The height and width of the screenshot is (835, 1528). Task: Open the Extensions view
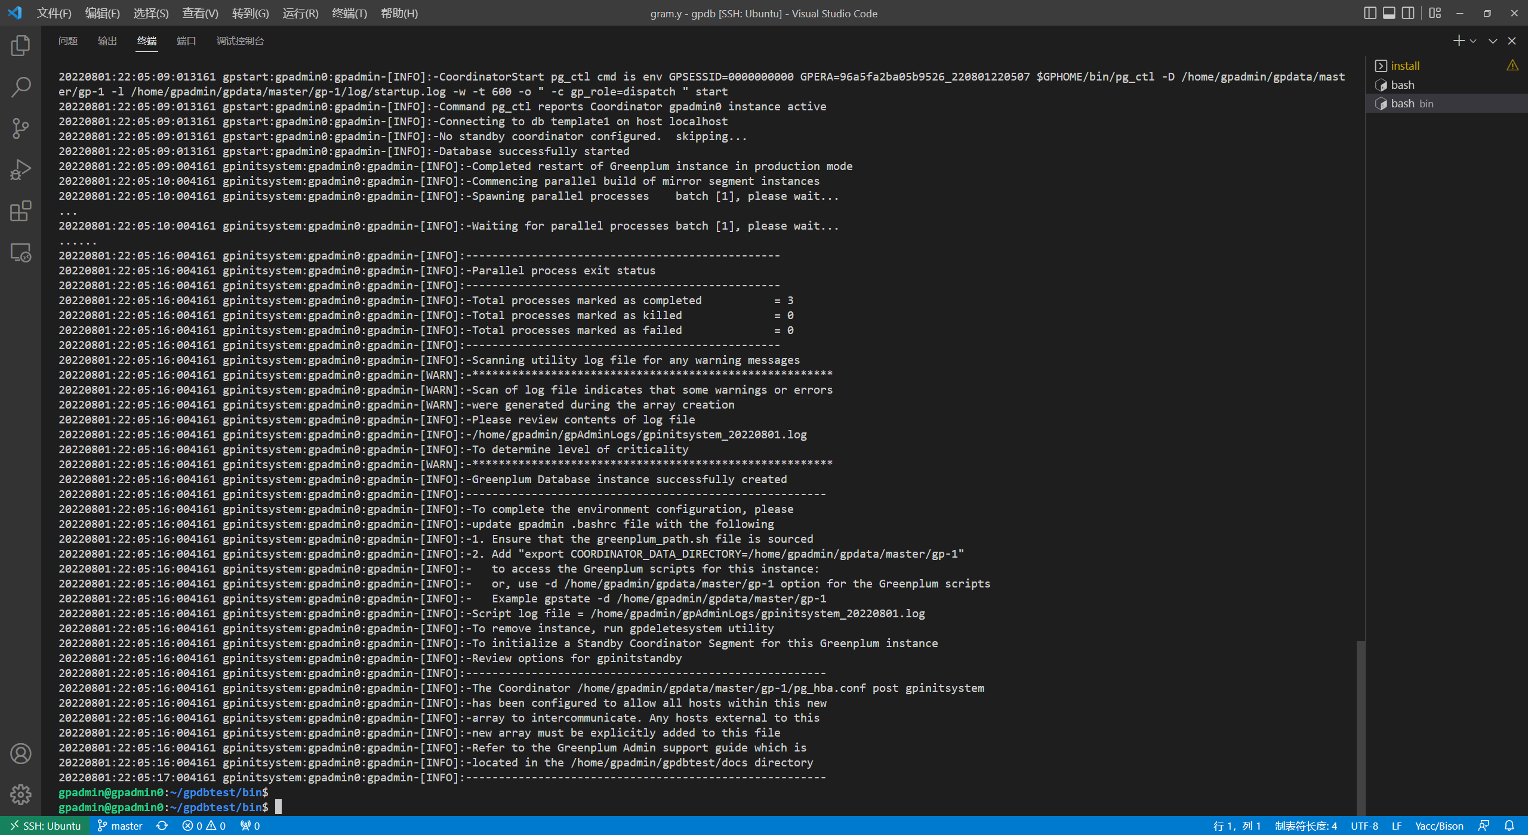pos(20,211)
